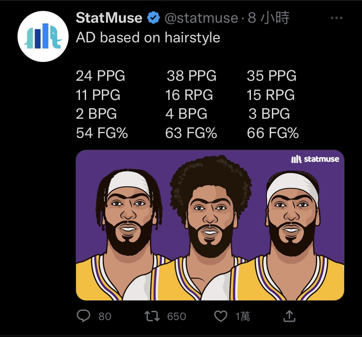Click the reply speech bubble icon
Image resolution: width=362 pixels, height=337 pixels.
(x=84, y=316)
